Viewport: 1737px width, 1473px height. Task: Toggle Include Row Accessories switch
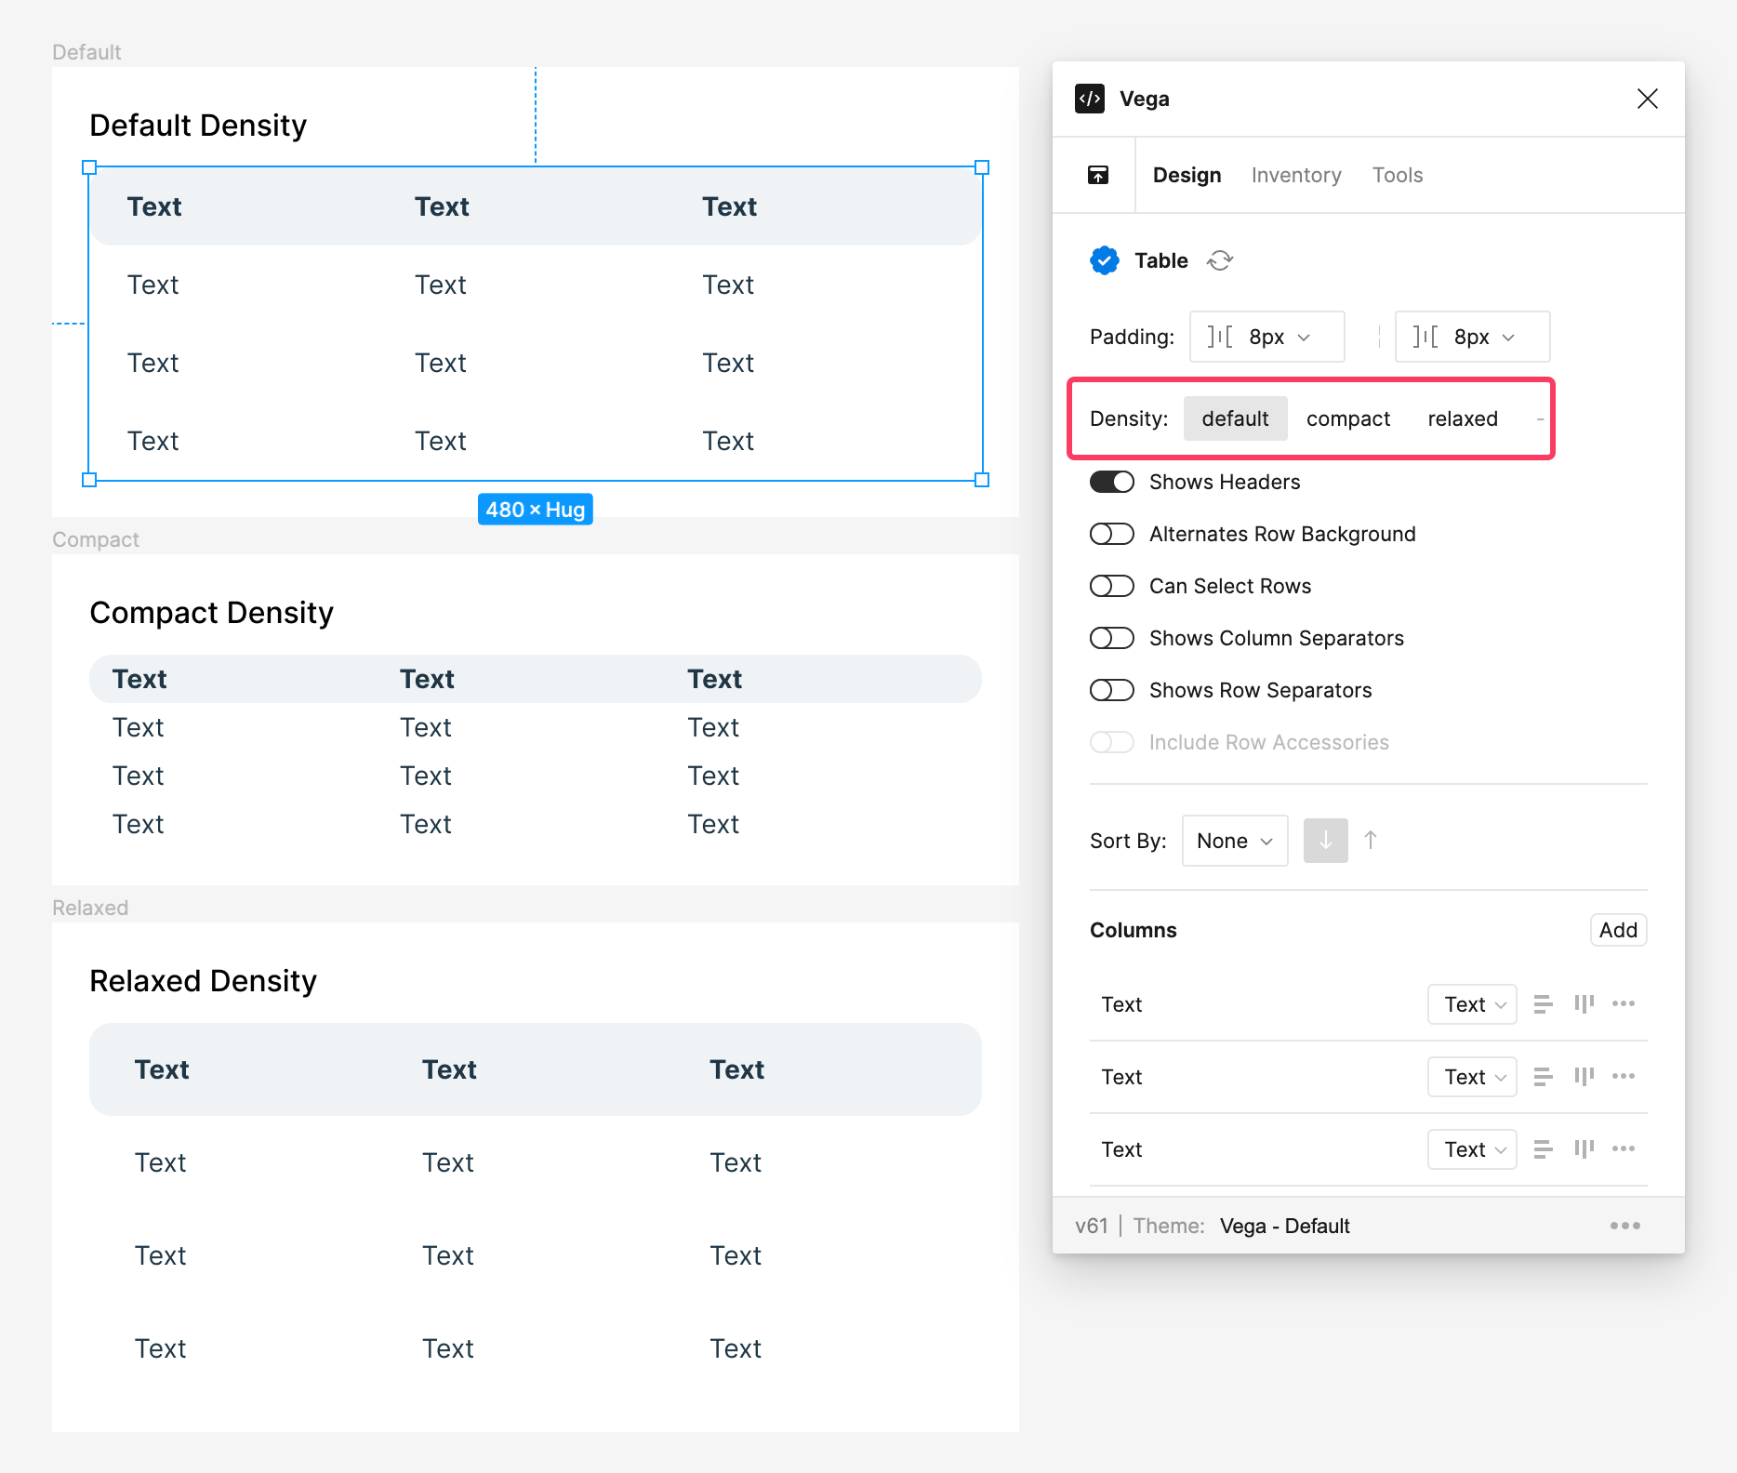1112,742
